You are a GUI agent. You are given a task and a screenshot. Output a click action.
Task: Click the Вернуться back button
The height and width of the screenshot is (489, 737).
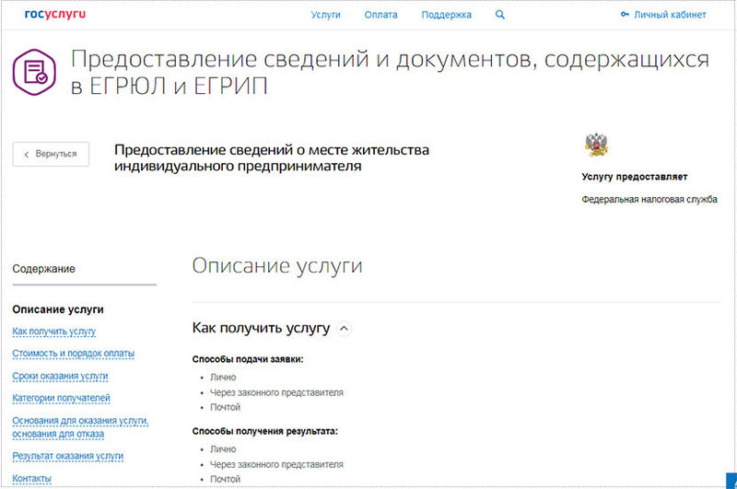51,154
